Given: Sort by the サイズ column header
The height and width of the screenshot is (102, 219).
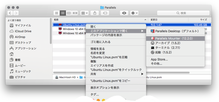Looking at the screenshot, I should tap(199, 20).
